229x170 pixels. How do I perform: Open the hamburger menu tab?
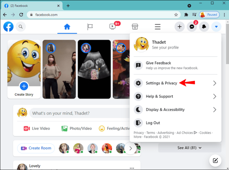coord(158,27)
